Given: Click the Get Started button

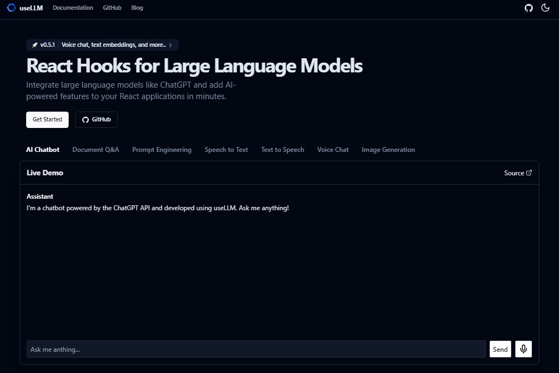Looking at the screenshot, I should click(47, 119).
